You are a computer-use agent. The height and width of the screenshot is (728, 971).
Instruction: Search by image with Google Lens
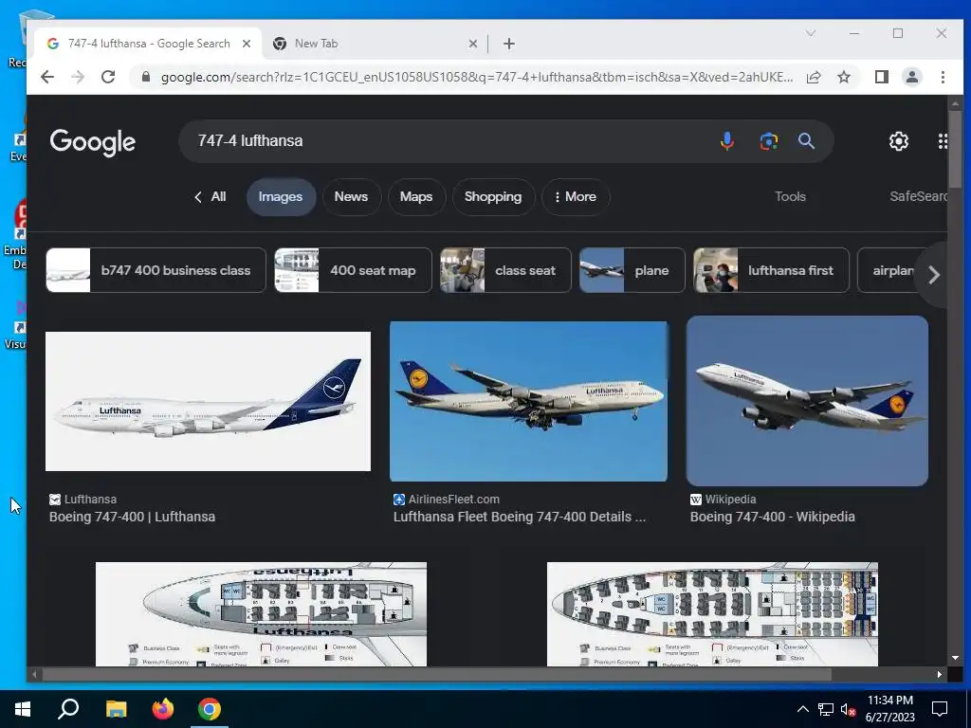click(768, 141)
